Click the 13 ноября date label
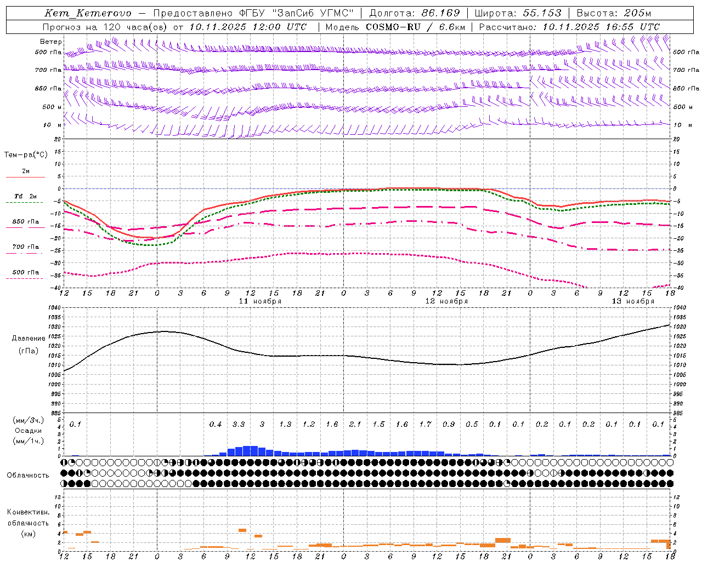Screen dimensions: 702x561 pyautogui.click(x=633, y=301)
